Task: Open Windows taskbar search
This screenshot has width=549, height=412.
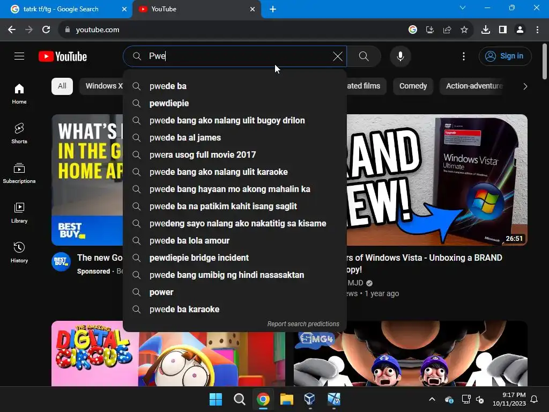Action: coord(240,399)
